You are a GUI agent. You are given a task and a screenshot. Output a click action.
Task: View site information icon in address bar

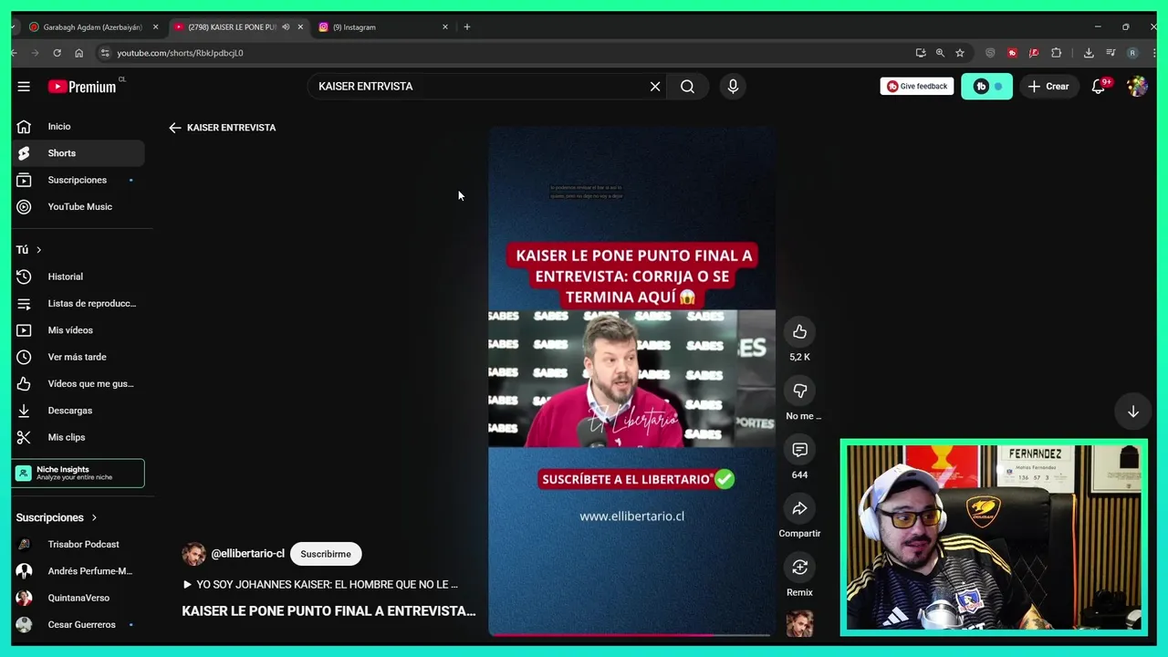click(104, 53)
